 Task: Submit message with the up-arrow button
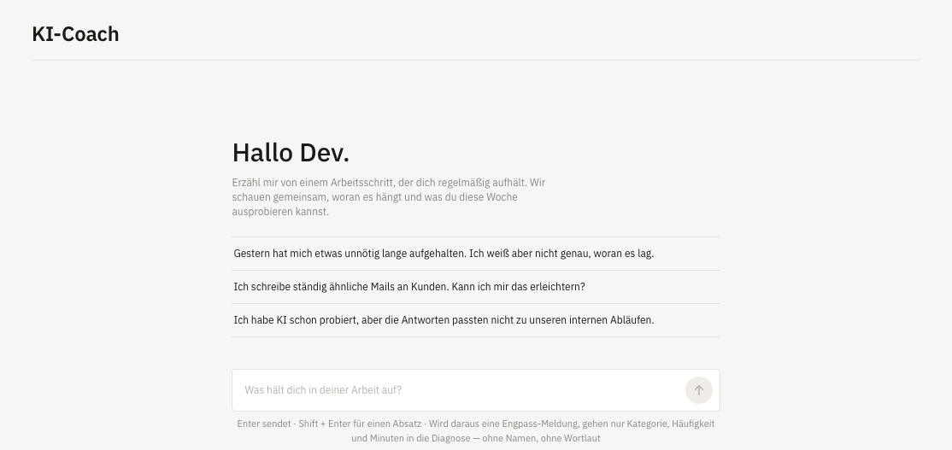[x=699, y=390]
